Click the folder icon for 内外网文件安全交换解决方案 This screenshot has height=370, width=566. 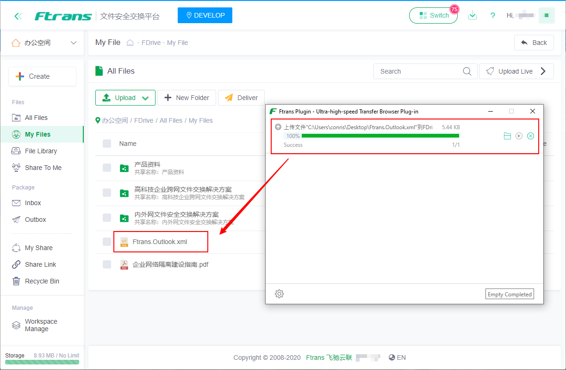pos(124,218)
